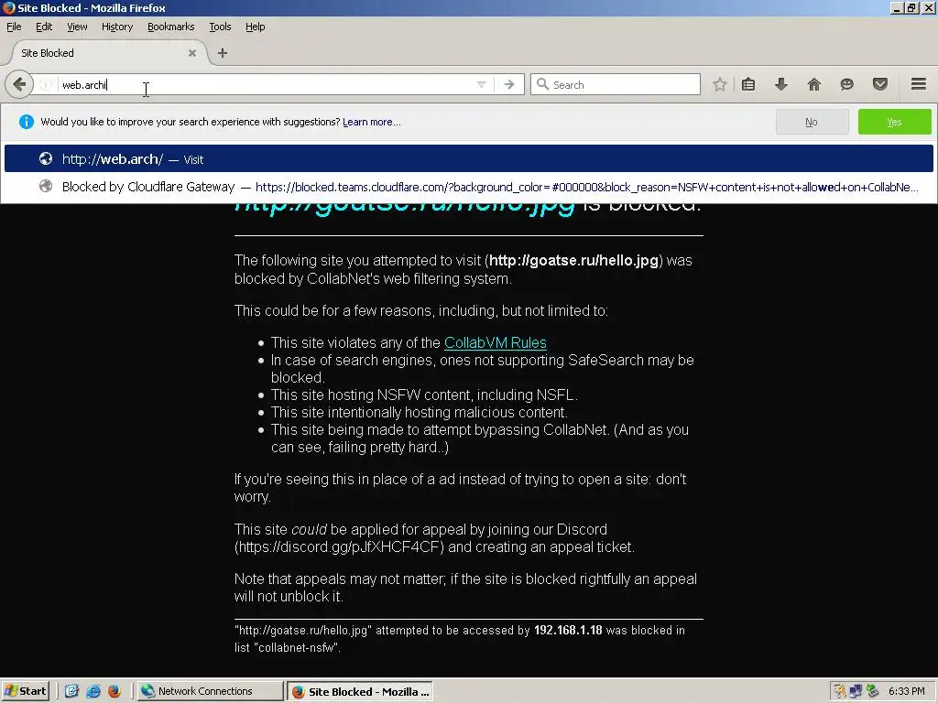Click the Pocket save icon
The image size is (938, 703).
[879, 84]
